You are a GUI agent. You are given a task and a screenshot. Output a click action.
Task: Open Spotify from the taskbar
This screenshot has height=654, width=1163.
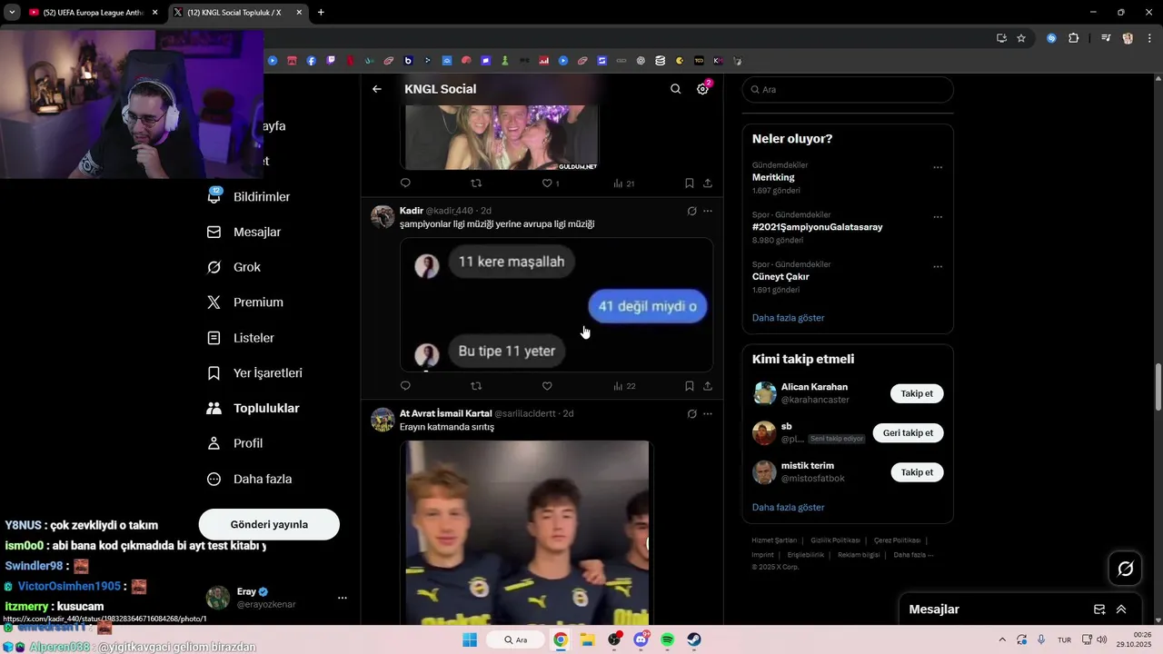(x=668, y=639)
